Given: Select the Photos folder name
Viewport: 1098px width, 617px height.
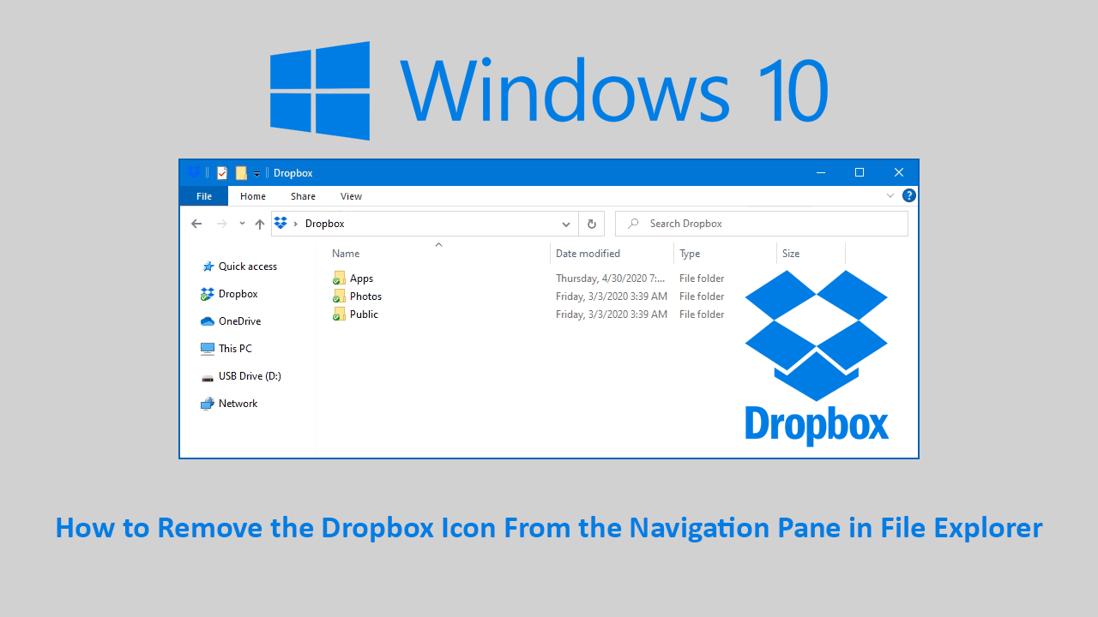Looking at the screenshot, I should (365, 297).
